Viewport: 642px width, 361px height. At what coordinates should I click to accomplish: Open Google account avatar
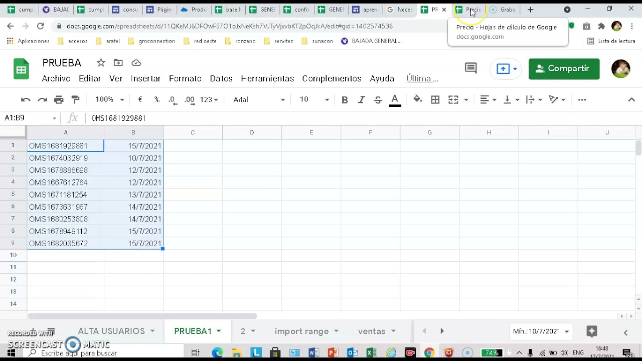pyautogui.click(x=620, y=69)
